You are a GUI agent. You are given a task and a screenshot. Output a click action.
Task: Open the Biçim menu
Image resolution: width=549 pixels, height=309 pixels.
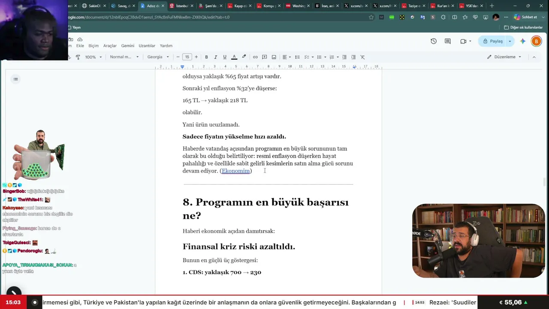94,46
